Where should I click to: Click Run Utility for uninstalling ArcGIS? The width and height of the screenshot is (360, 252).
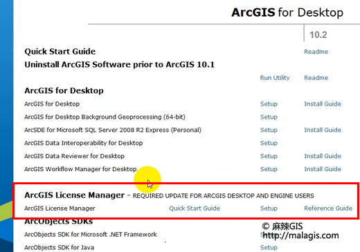(x=275, y=78)
